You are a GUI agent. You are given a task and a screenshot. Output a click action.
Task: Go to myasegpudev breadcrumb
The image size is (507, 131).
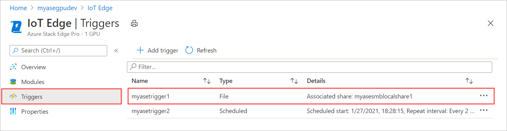[x=57, y=8]
